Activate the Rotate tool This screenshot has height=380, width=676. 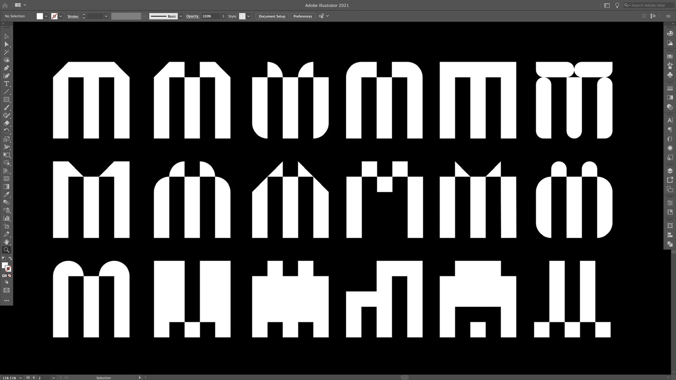[x=6, y=131]
